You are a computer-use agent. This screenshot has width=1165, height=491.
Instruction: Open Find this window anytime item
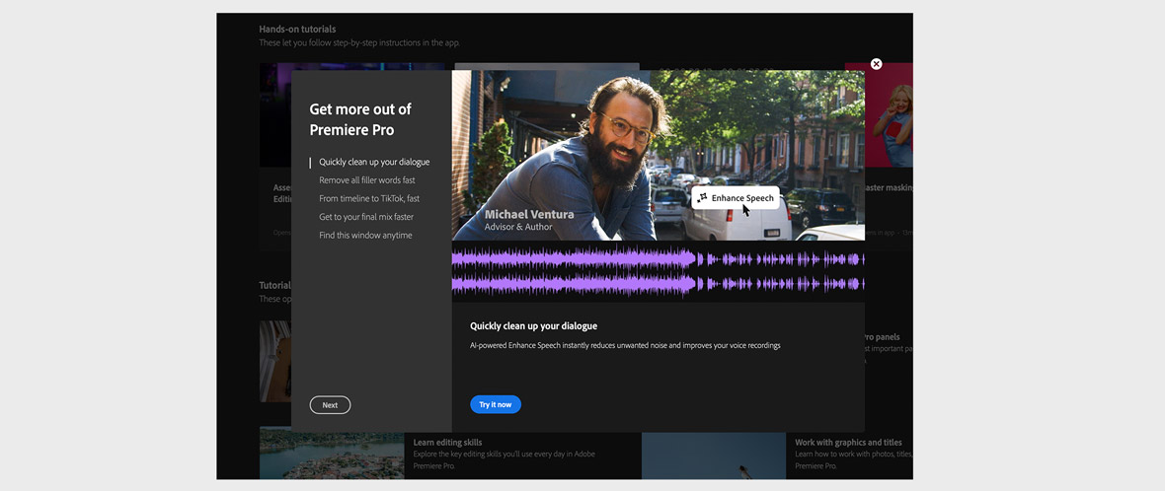coord(365,236)
